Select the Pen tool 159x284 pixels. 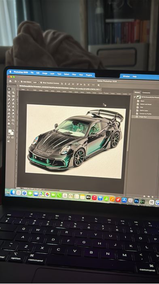(9, 117)
